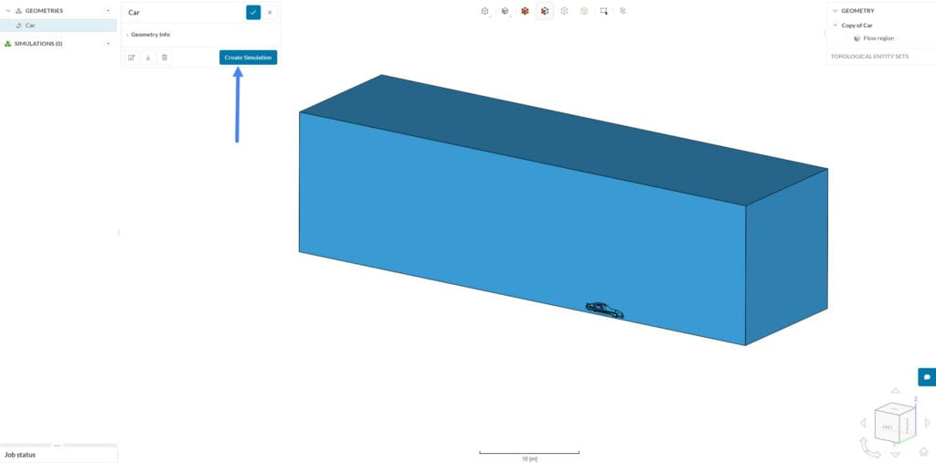Download the Car geometry via download icon
This screenshot has height=463, width=936.
tap(148, 58)
